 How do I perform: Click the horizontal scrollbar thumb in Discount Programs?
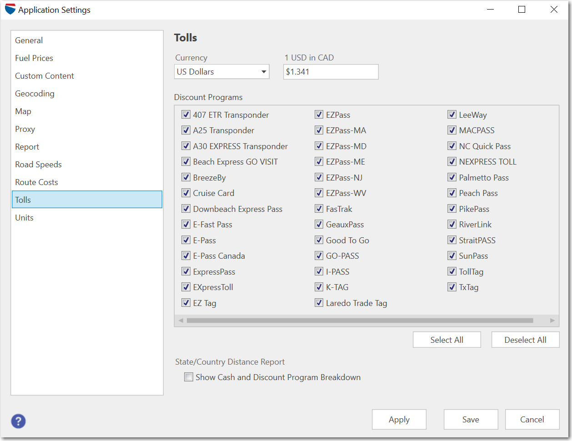pyautogui.click(x=360, y=321)
